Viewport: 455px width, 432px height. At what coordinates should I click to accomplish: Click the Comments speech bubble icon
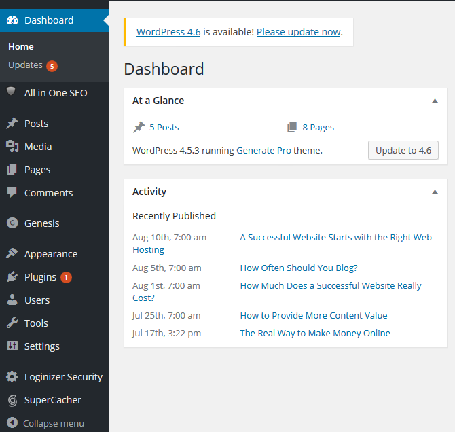[12, 192]
